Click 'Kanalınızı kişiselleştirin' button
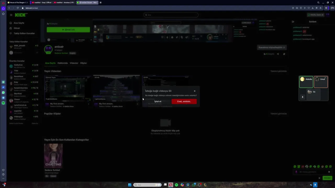The image size is (335, 188). 272,48
